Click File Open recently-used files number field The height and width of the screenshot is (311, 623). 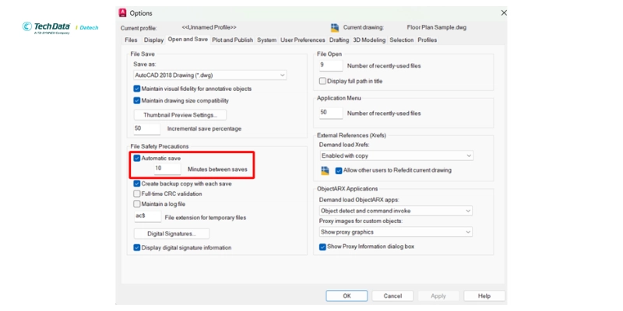(330, 65)
